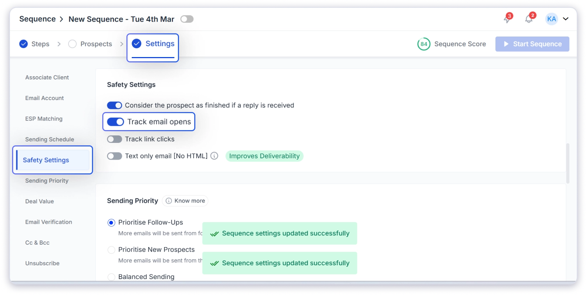Click the New Sequence - Tue 4th Mar title
The width and height of the screenshot is (586, 295).
[x=121, y=19]
